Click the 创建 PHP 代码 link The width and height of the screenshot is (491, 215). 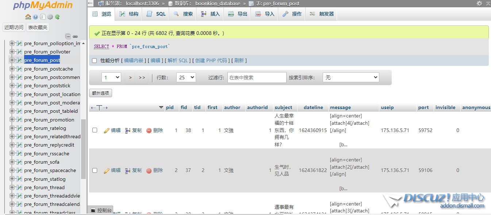[x=211, y=60]
